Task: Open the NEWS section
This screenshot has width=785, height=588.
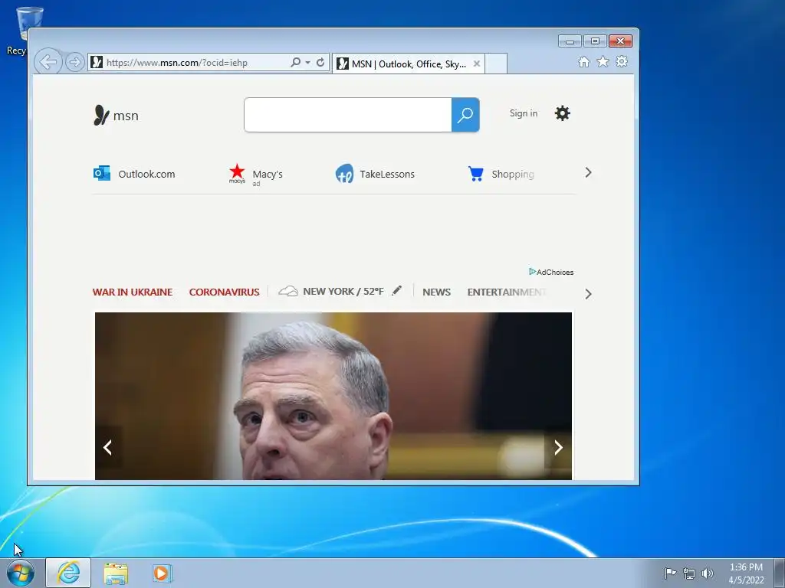Action: [436, 292]
